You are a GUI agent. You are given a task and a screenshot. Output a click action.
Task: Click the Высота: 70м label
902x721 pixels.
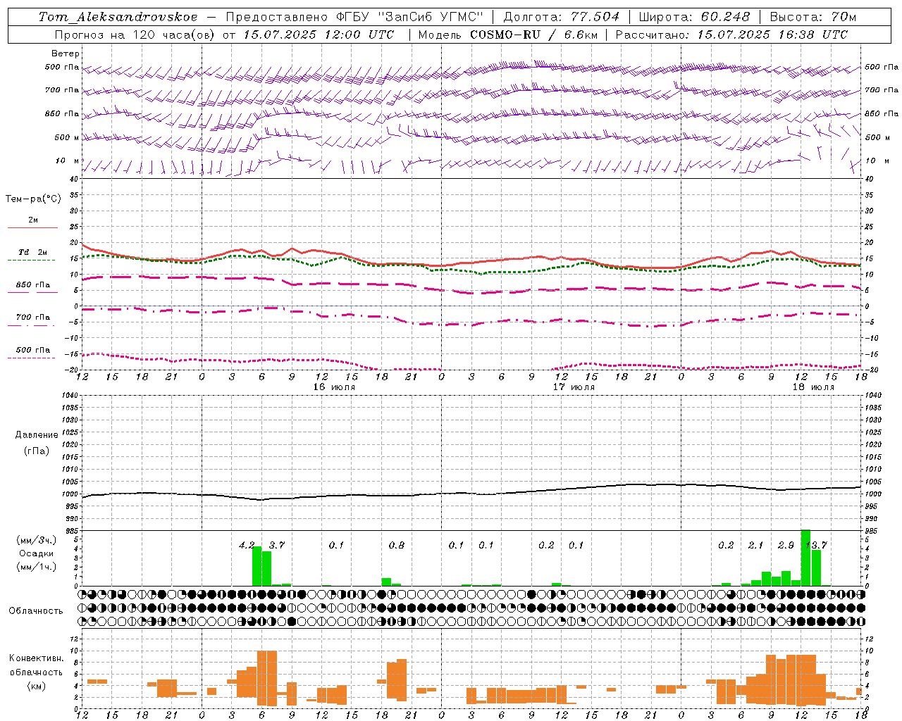coord(813,17)
